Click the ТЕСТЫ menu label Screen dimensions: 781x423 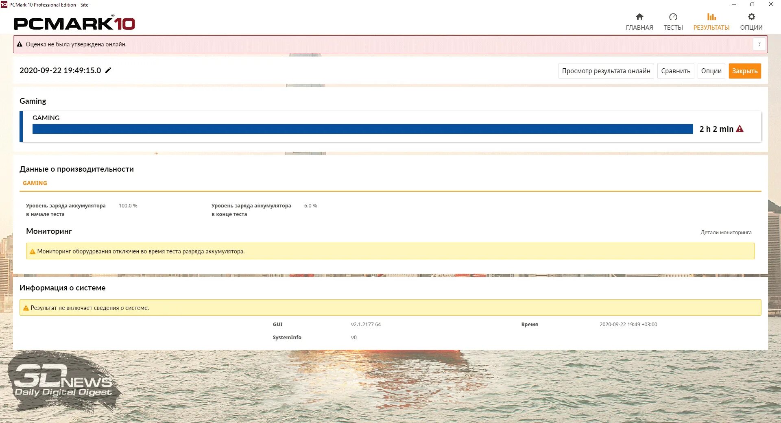[673, 28]
